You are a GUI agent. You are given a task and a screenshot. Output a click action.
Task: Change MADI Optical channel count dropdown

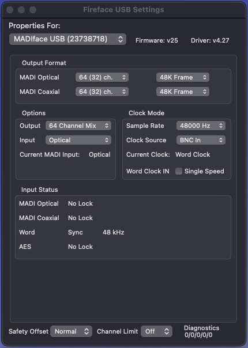pos(102,77)
